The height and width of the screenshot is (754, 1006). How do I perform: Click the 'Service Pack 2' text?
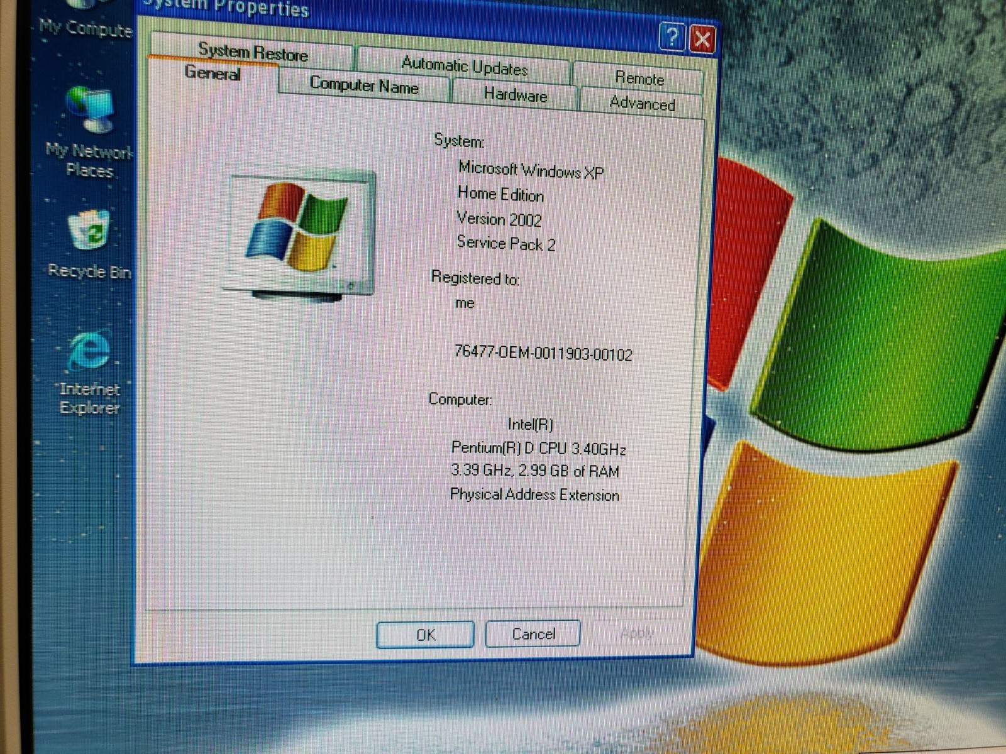point(506,243)
